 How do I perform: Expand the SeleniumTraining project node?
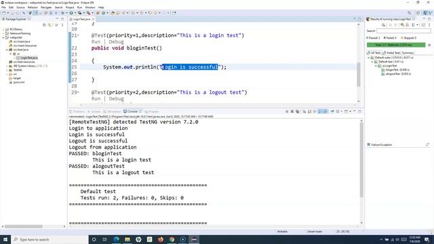tap(3, 33)
